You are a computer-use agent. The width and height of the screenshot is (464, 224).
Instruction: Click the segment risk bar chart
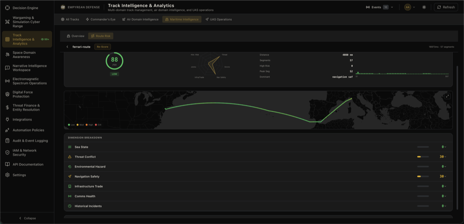(402, 73)
